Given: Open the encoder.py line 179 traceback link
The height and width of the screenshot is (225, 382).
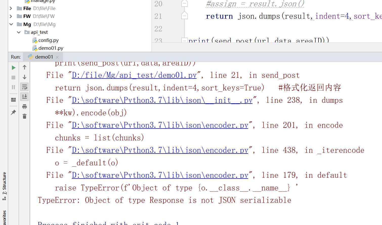Looking at the screenshot, I should pos(160,175).
